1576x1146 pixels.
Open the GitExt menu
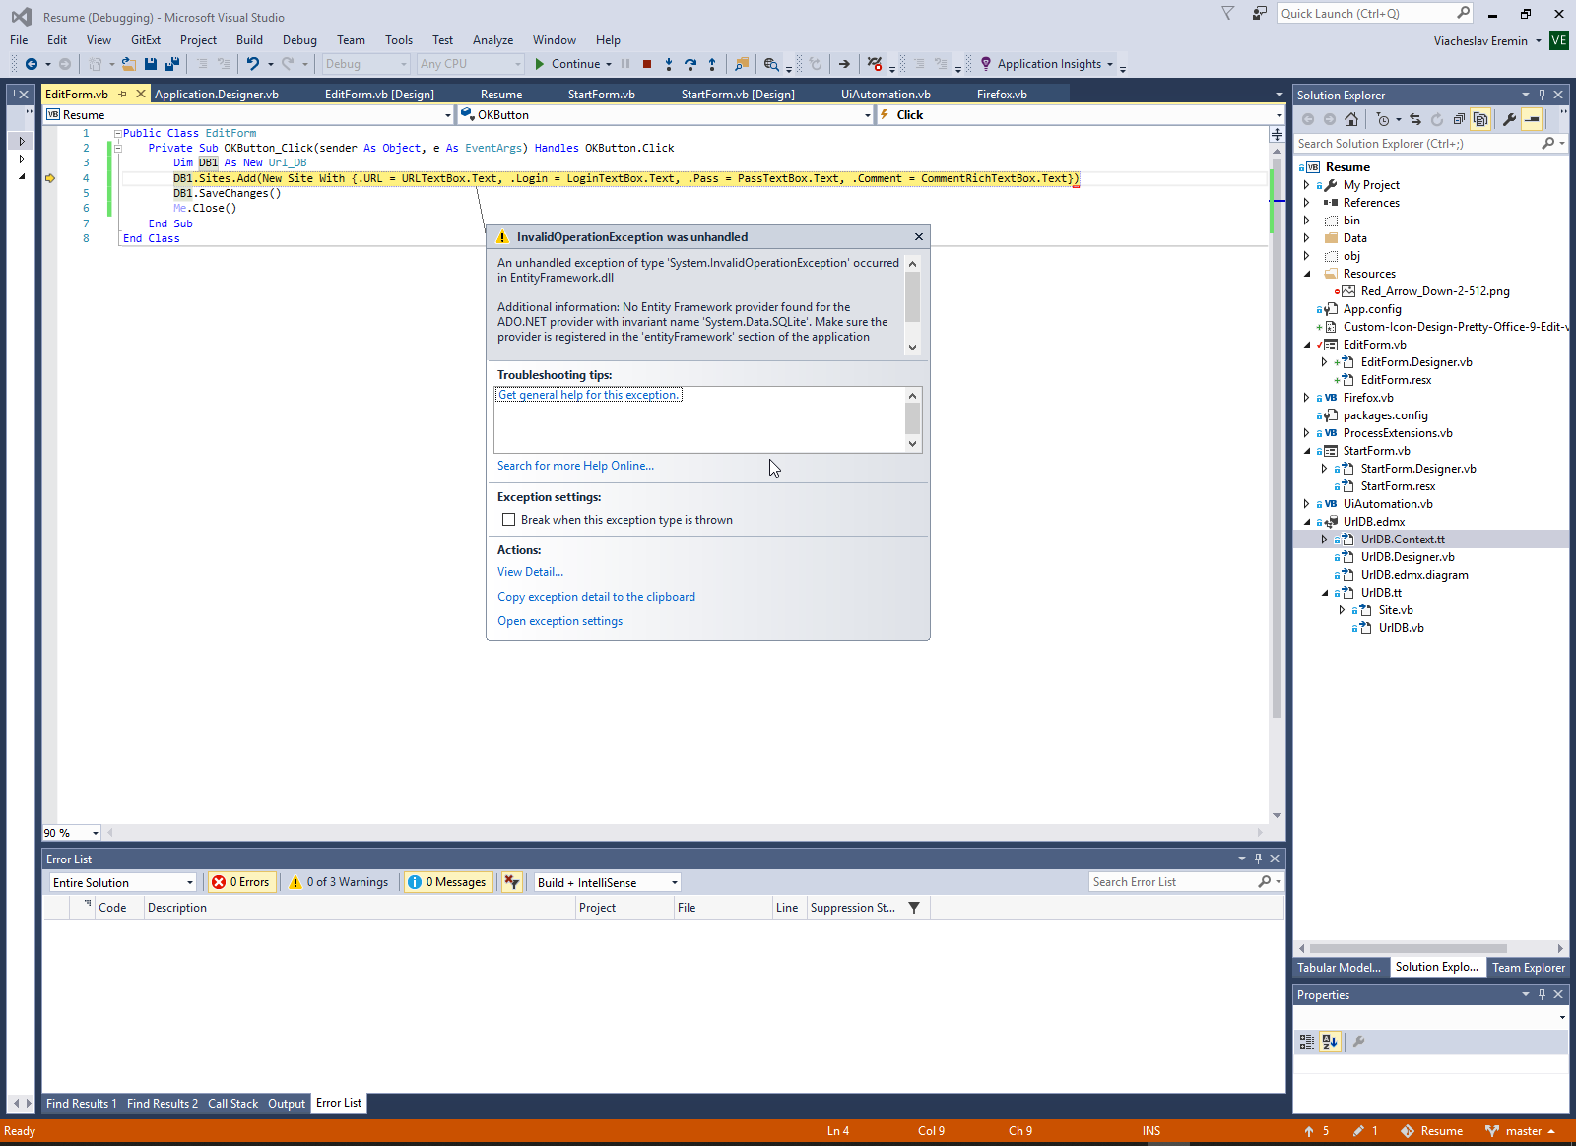(x=146, y=40)
